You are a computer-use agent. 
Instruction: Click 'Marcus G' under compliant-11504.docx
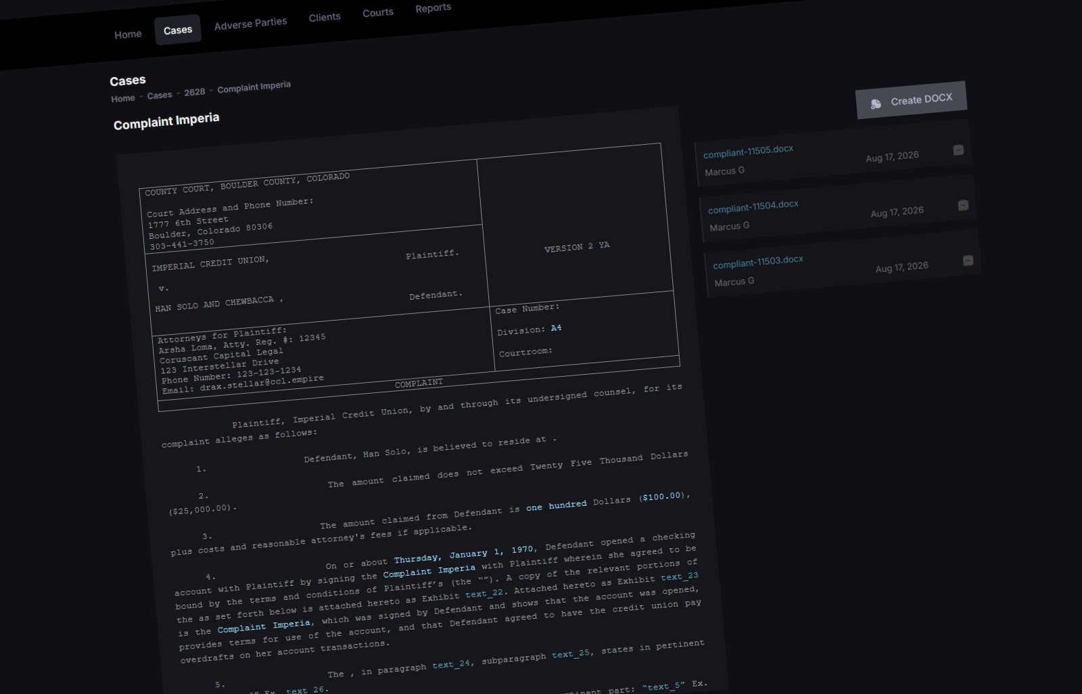tap(730, 227)
